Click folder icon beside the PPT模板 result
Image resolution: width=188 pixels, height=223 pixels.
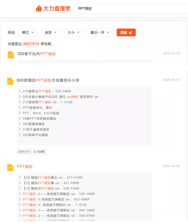pos(10,168)
